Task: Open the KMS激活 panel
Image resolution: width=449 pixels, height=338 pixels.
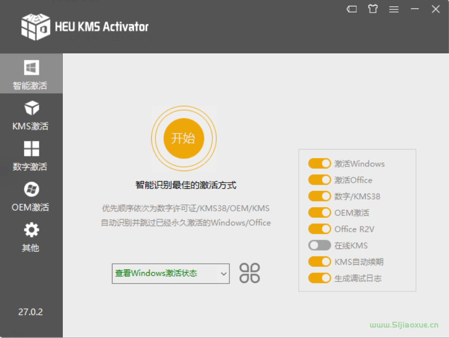Action: coord(30,114)
